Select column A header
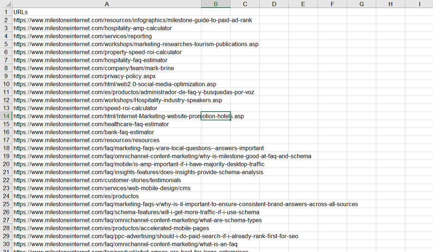 tap(107, 4)
